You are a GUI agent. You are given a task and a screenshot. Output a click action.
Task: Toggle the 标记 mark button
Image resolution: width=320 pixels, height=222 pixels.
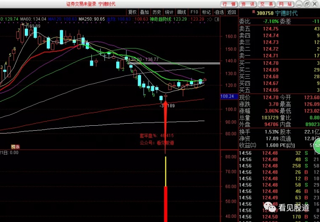pyautogui.click(x=206, y=12)
